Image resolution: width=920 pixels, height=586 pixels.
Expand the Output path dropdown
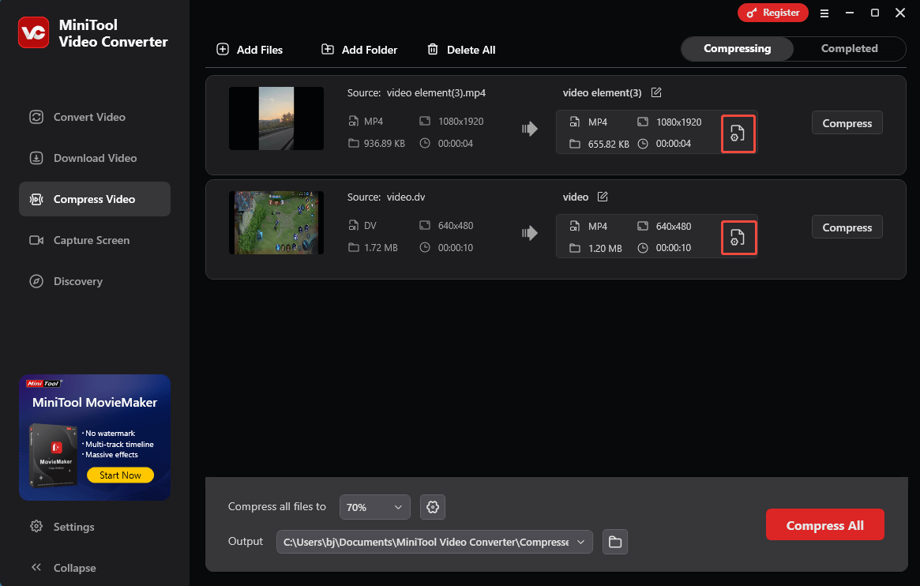(581, 542)
